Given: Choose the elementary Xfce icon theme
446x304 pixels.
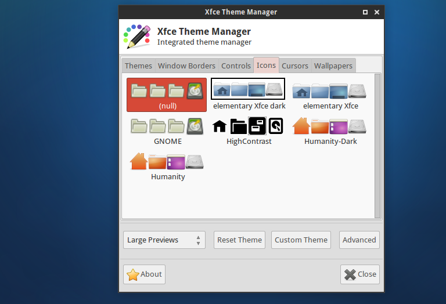Looking at the screenshot, I should 330,96.
